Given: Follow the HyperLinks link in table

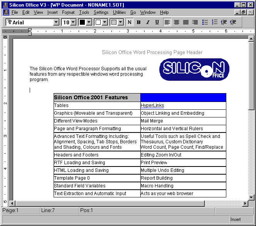Looking at the screenshot, I should pyautogui.click(x=152, y=105).
